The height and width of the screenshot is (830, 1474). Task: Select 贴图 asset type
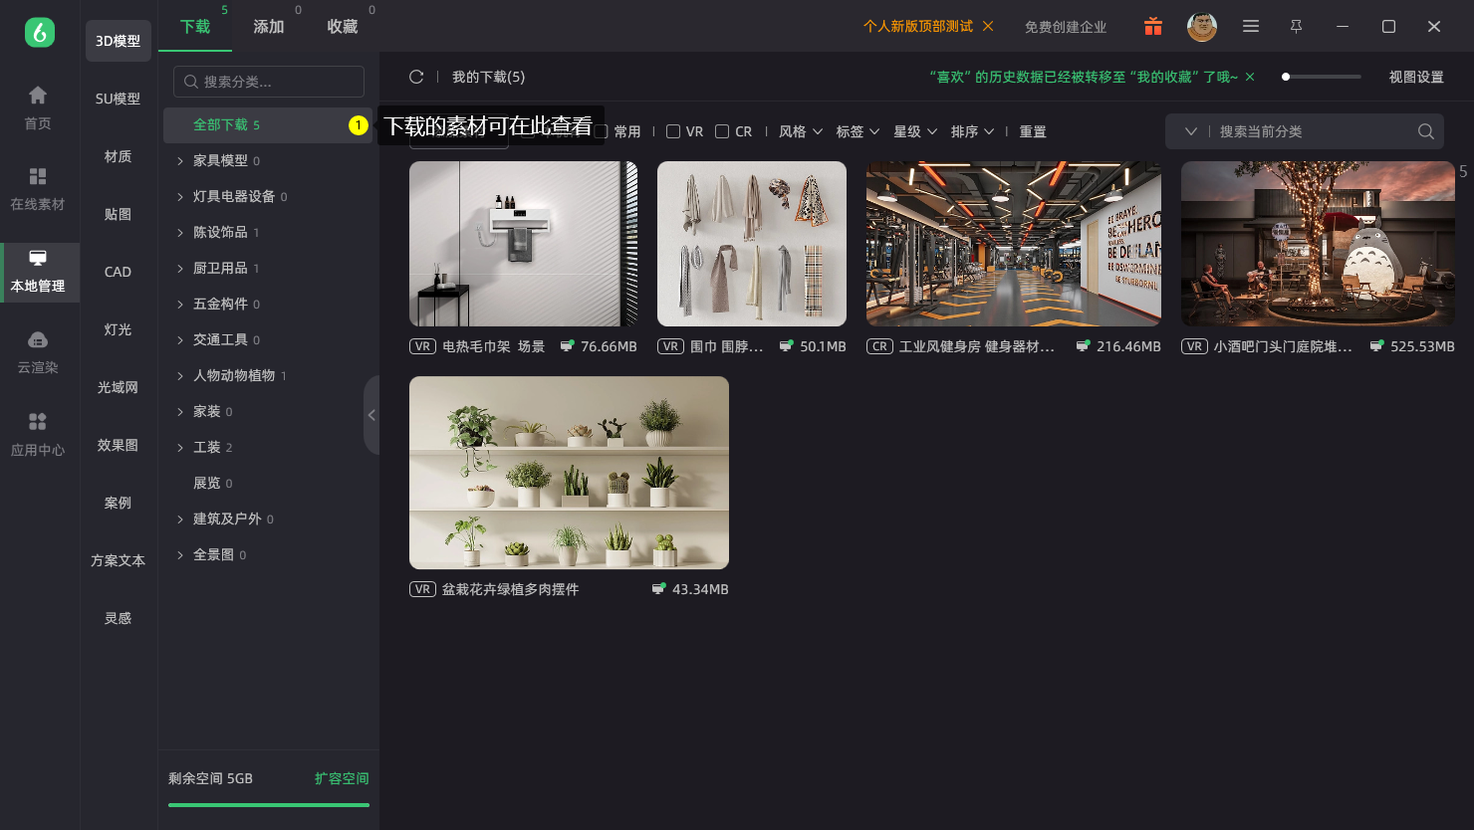tap(118, 214)
